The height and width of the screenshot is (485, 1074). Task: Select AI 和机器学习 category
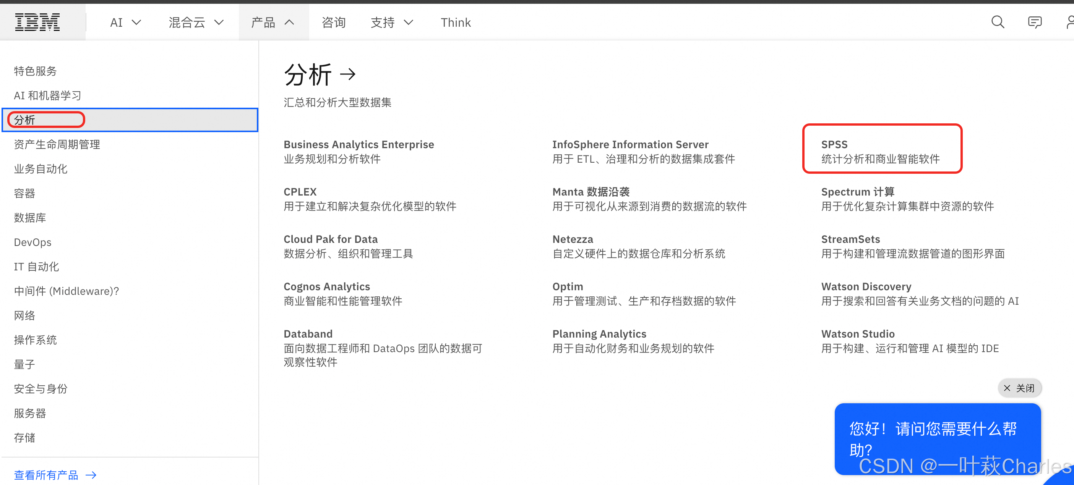coord(47,95)
